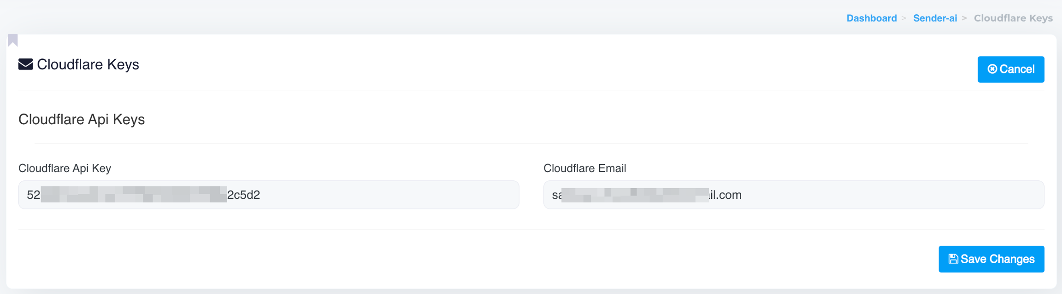Click the floppy disk icon in Save Changes
This screenshot has height=294, width=1062.
[x=953, y=259]
